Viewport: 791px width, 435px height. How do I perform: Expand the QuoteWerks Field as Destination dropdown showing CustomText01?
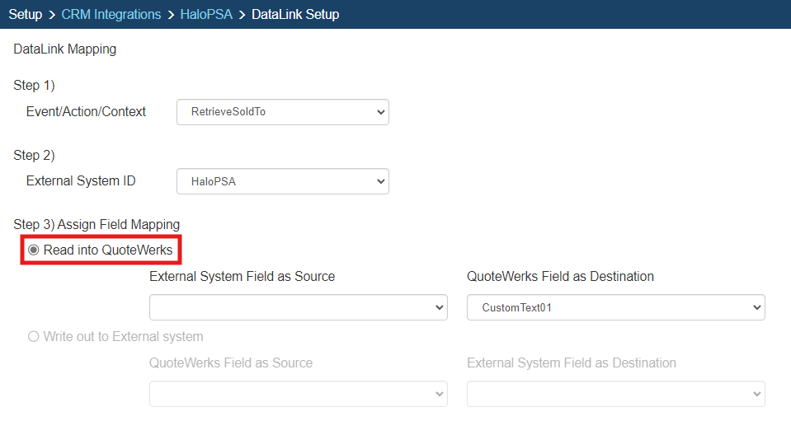coord(615,307)
